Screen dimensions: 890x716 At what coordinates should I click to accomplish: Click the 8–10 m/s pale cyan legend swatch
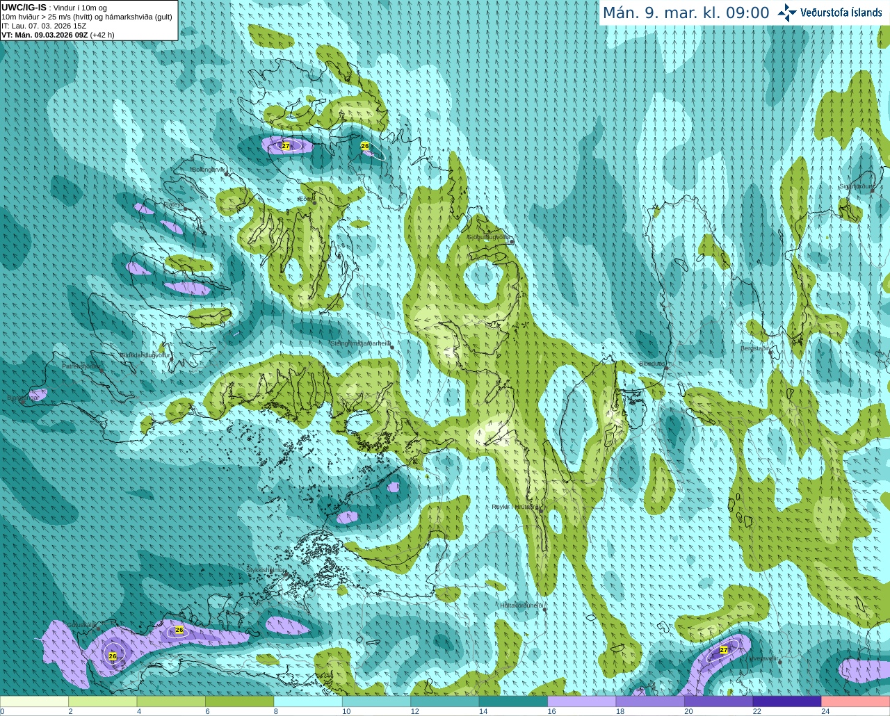308,702
